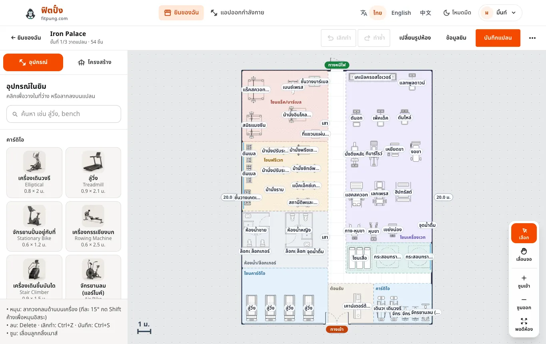Click the ทำซ้ำ redo button

coord(374,38)
